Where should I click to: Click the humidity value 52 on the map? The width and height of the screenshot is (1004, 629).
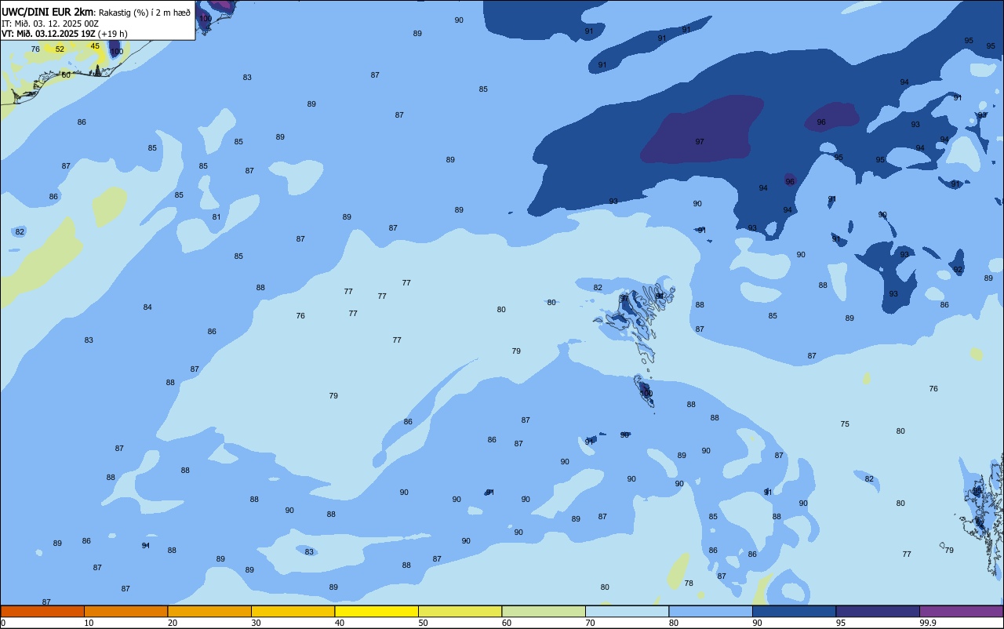[60, 49]
